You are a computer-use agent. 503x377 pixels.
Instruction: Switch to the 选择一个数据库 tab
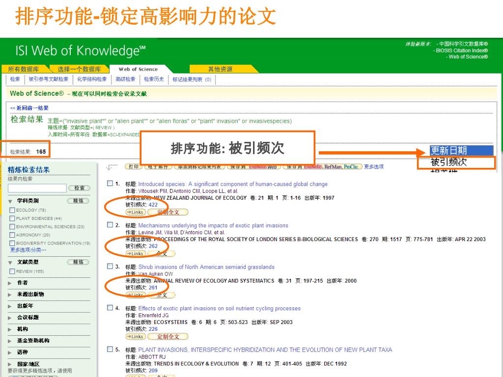tap(79, 69)
